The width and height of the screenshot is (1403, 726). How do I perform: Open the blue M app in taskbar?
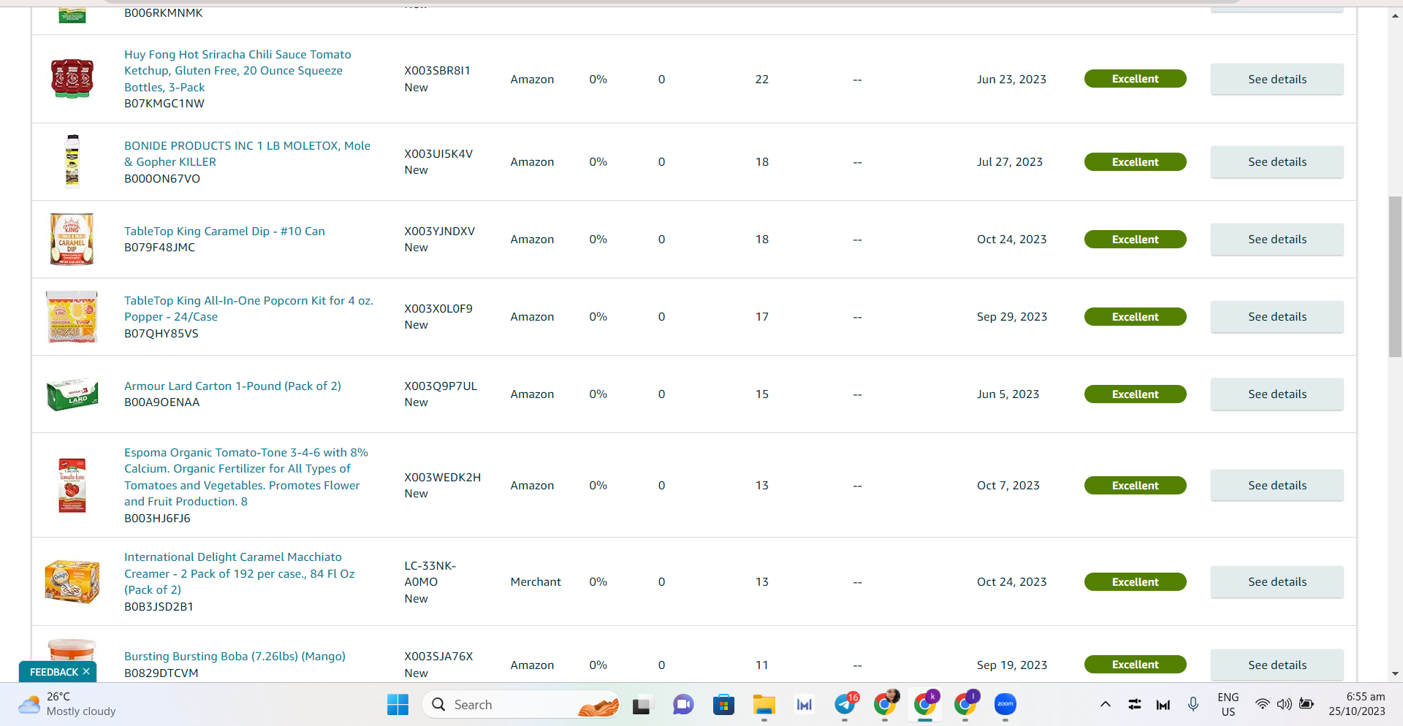[805, 705]
